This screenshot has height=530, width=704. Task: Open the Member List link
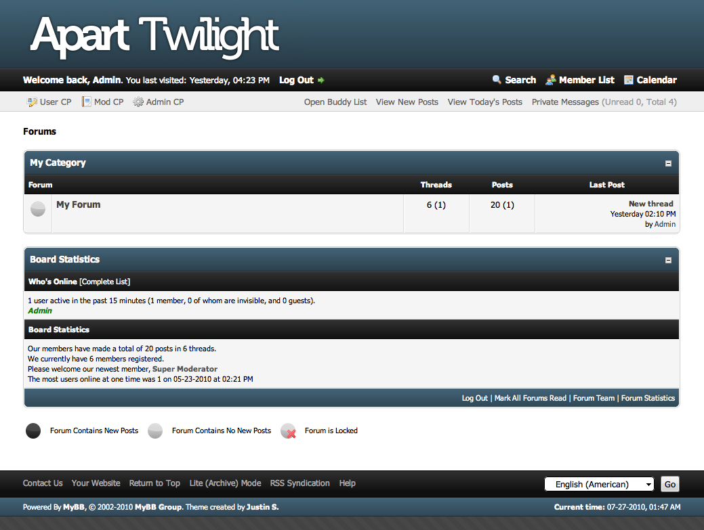click(586, 80)
